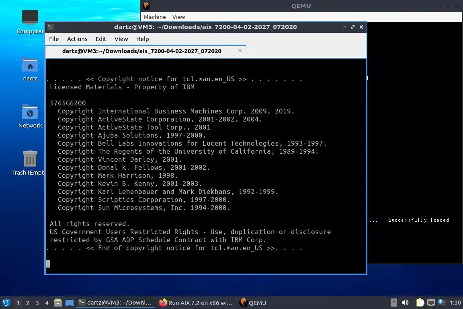Activate QEMU task in taskbar
Viewport: 463px width, 309px height.
(253, 303)
